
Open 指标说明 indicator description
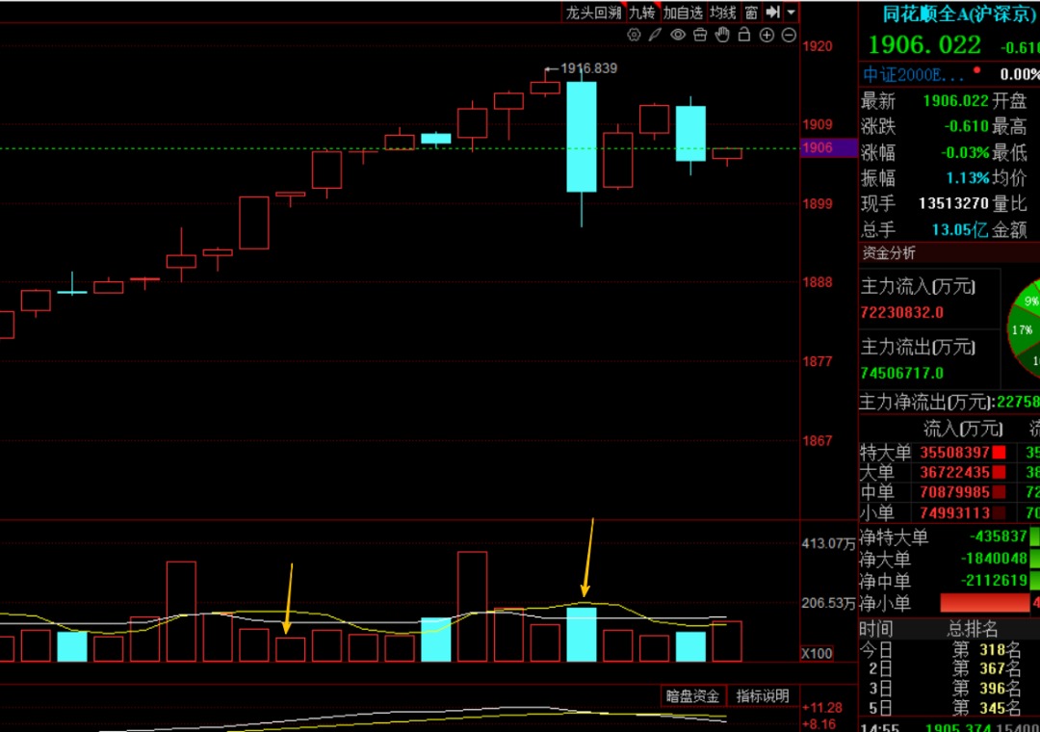coord(763,695)
